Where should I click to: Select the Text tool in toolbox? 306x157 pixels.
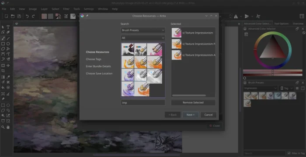[8, 27]
